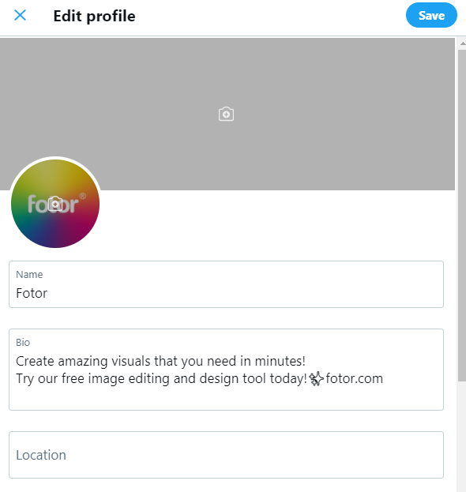Close the Edit profile dialog
Viewport: 466px width, 492px height.
20,15
